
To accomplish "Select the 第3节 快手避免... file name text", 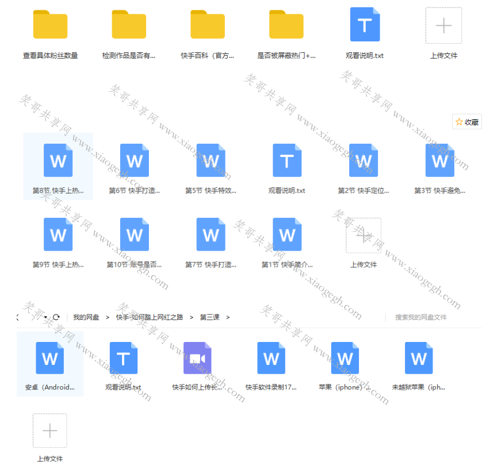I will coord(440,190).
